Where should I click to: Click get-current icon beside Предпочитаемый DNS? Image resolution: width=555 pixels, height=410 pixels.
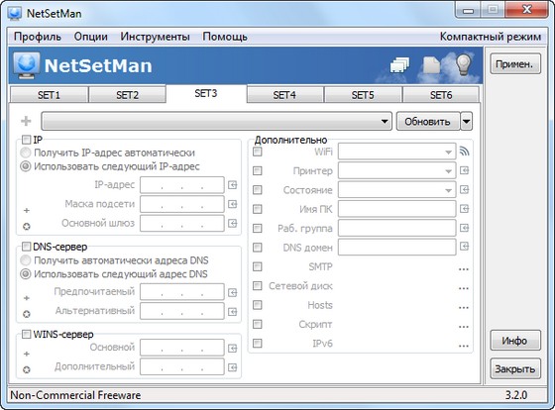232,292
